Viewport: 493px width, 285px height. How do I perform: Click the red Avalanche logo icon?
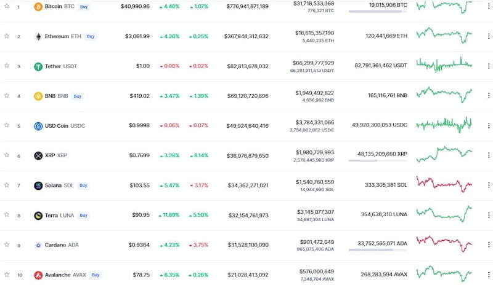point(38,275)
